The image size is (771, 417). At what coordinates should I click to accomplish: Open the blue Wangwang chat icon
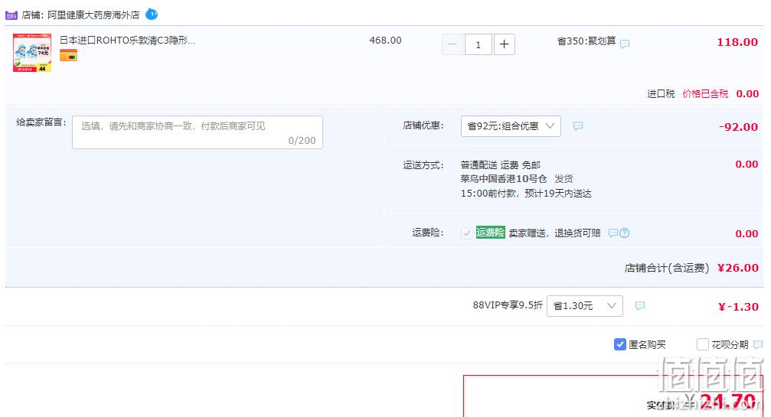pyautogui.click(x=152, y=15)
